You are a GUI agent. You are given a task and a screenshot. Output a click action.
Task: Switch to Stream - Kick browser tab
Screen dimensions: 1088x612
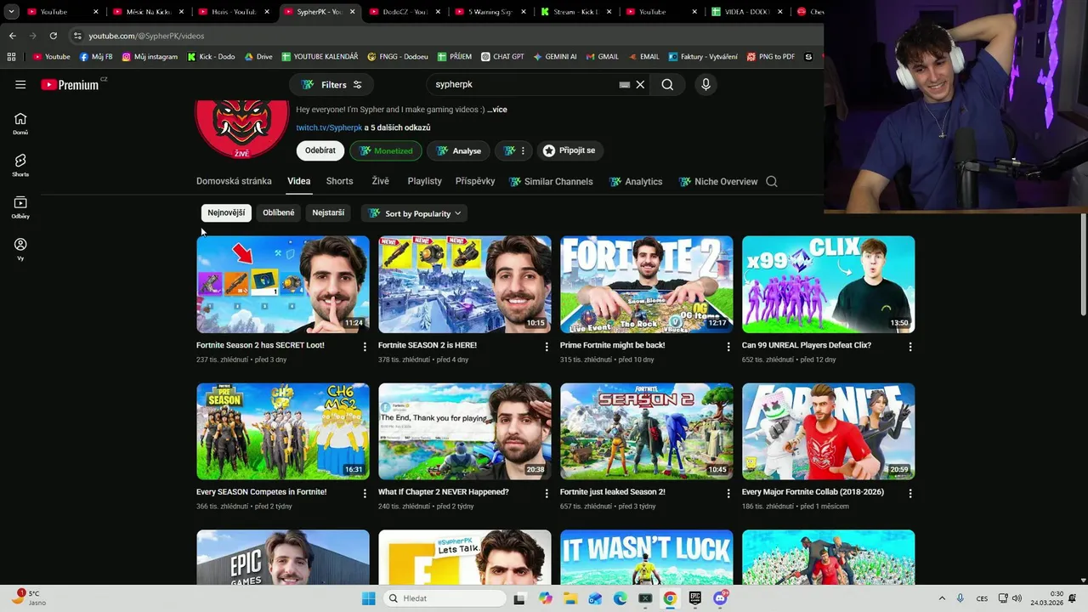pos(575,12)
